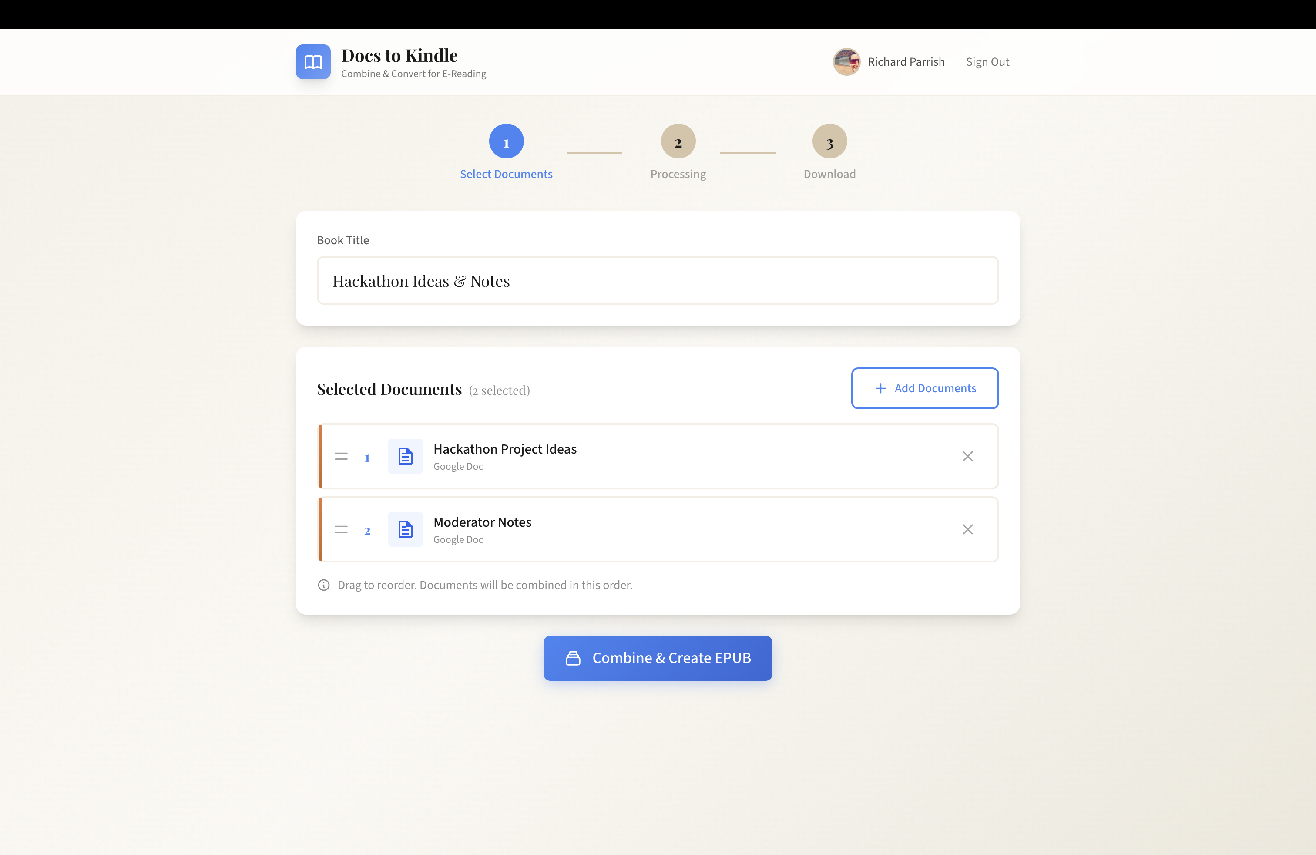Viewport: 1316px width, 855px height.
Task: Click the Processing step label
Action: [x=678, y=174]
